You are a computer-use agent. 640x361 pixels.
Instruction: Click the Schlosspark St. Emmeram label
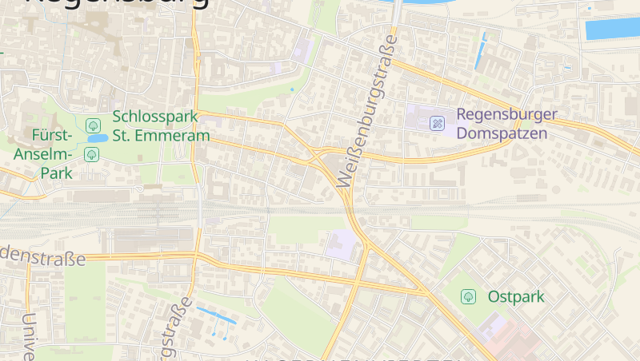pyautogui.click(x=161, y=126)
